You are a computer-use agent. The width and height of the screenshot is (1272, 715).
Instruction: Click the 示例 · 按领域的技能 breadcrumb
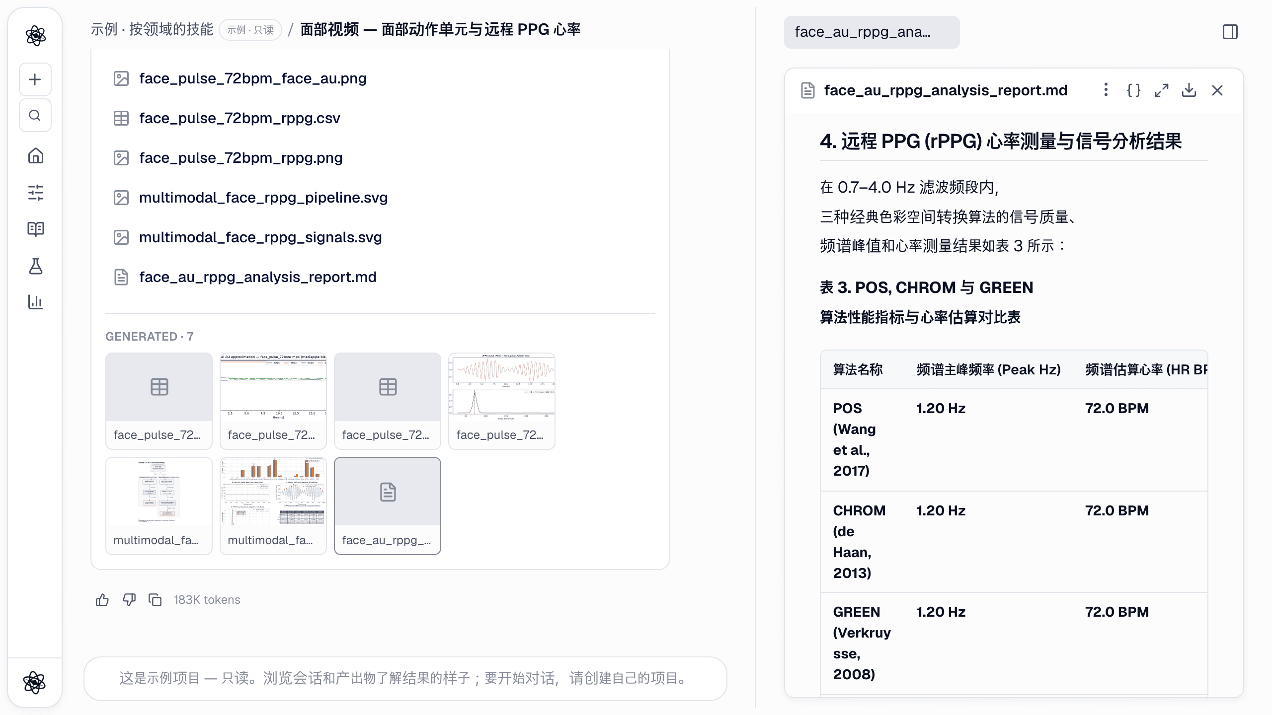152,29
